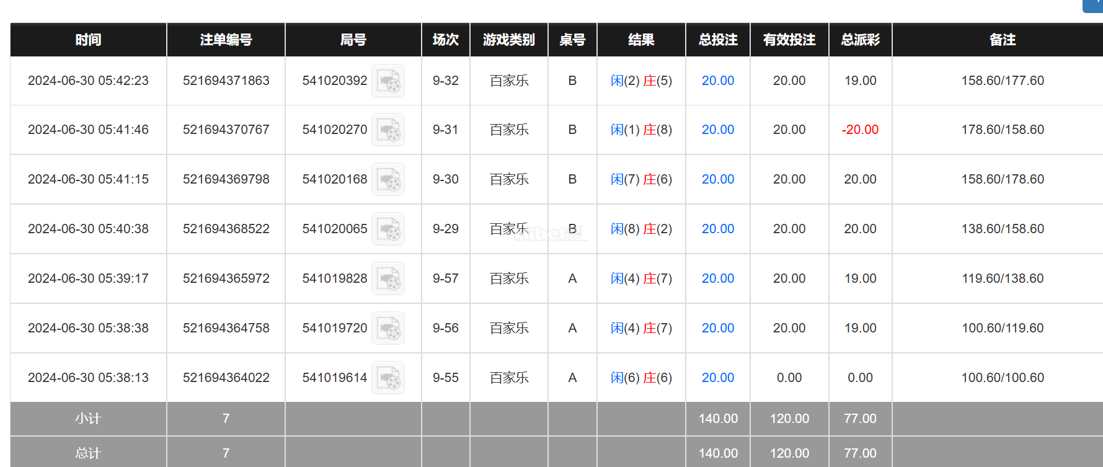Click total bet 20.00 link at 05:42:23
This screenshot has width=1103, height=467.
[718, 81]
